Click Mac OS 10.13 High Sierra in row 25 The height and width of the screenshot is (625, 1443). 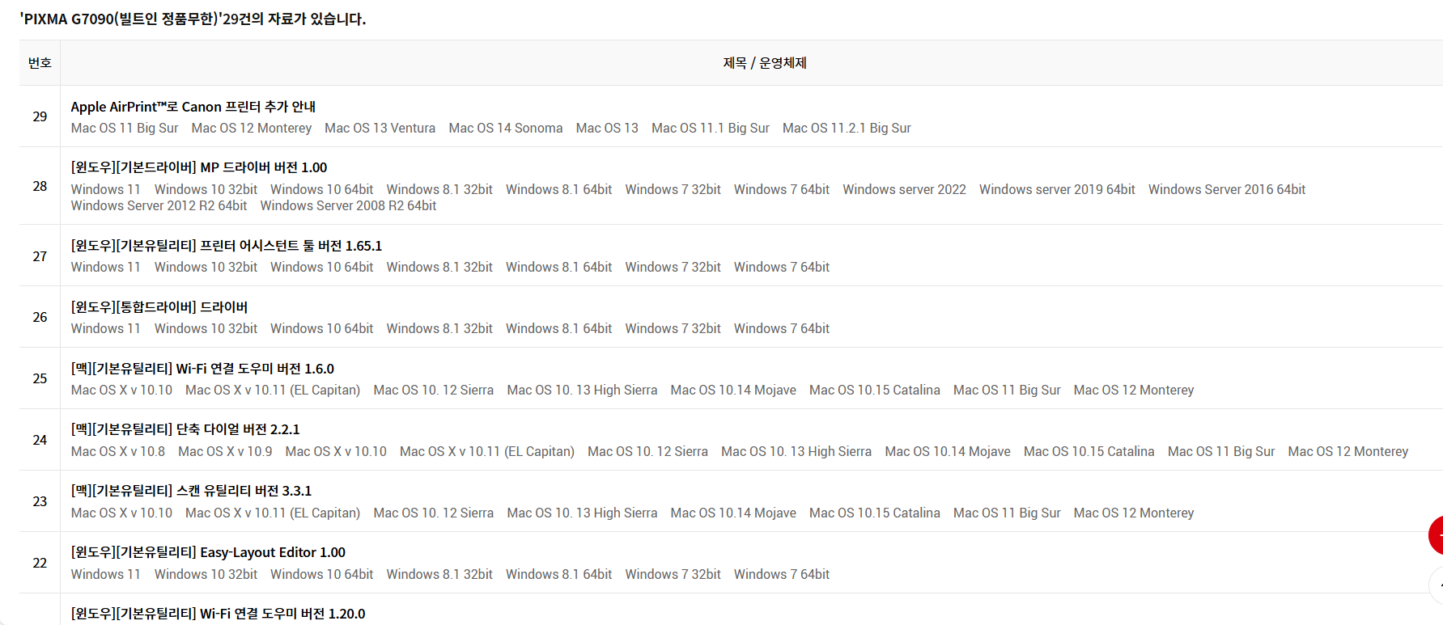pos(582,390)
